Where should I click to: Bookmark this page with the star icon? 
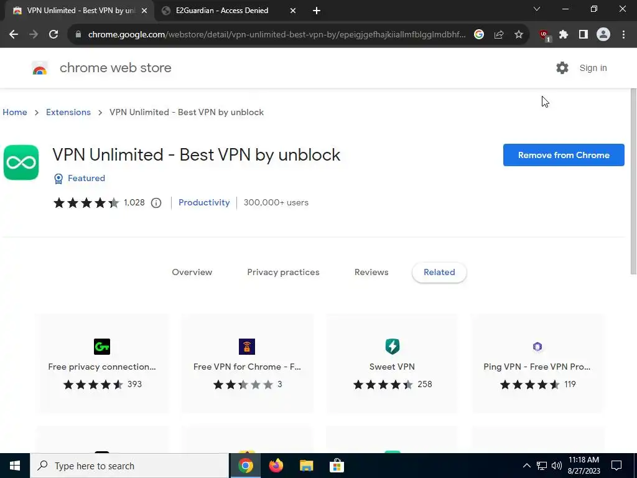pyautogui.click(x=519, y=35)
